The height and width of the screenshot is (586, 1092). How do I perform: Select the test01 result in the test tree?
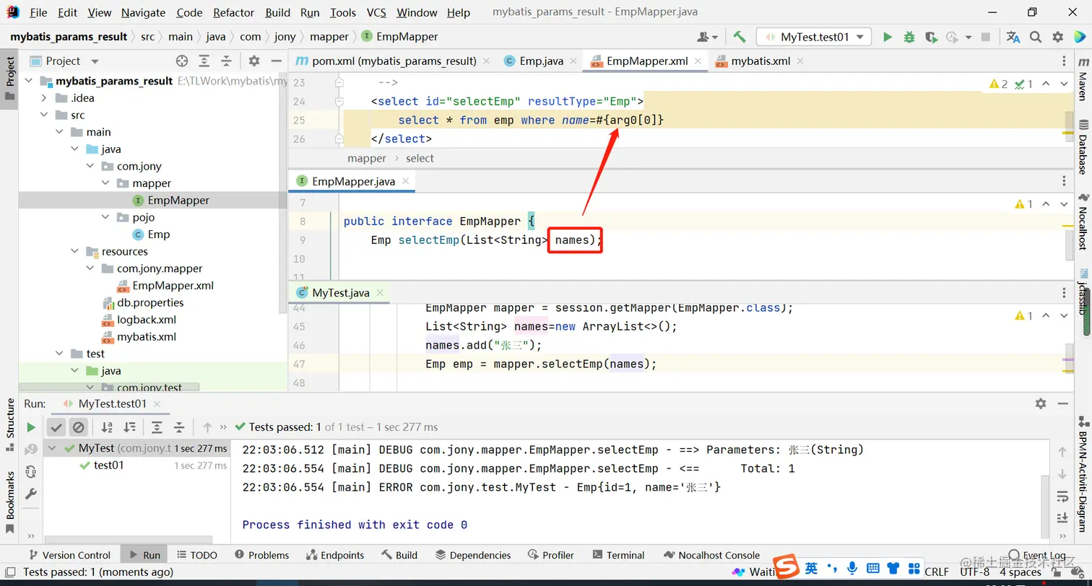(109, 465)
